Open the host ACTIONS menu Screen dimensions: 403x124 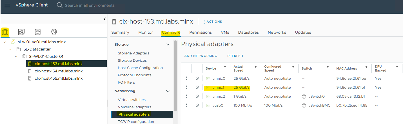tap(212, 22)
